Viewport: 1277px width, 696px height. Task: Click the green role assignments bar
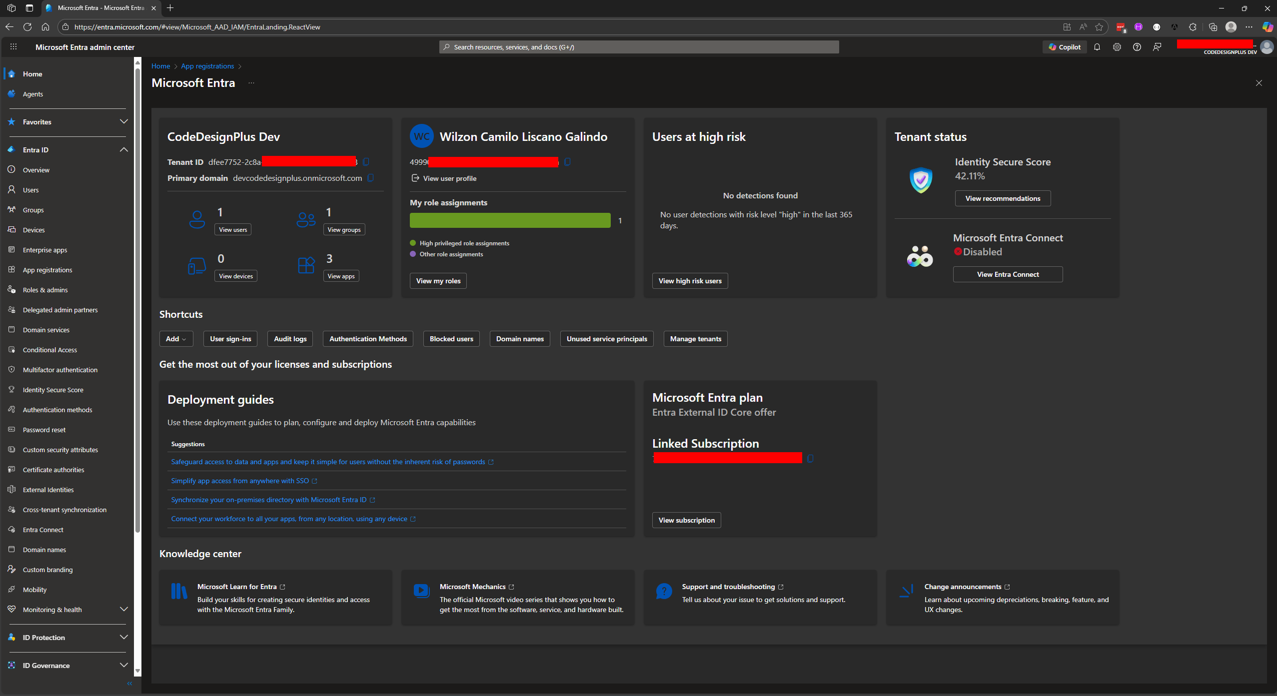point(510,220)
